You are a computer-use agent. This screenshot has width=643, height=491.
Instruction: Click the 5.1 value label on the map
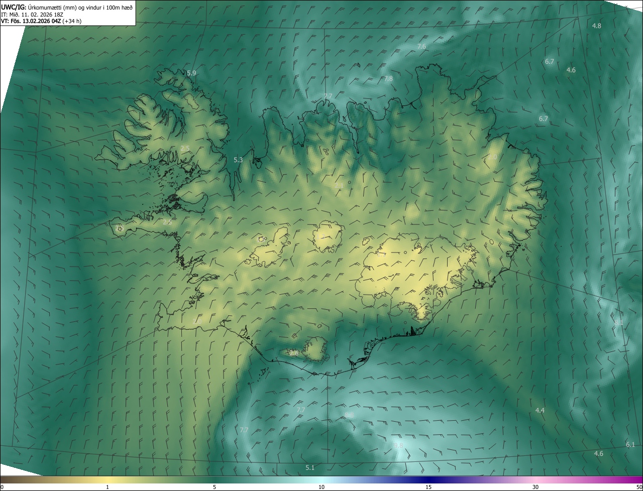tap(310, 468)
